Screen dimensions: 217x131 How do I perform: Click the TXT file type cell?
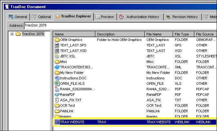178,100
